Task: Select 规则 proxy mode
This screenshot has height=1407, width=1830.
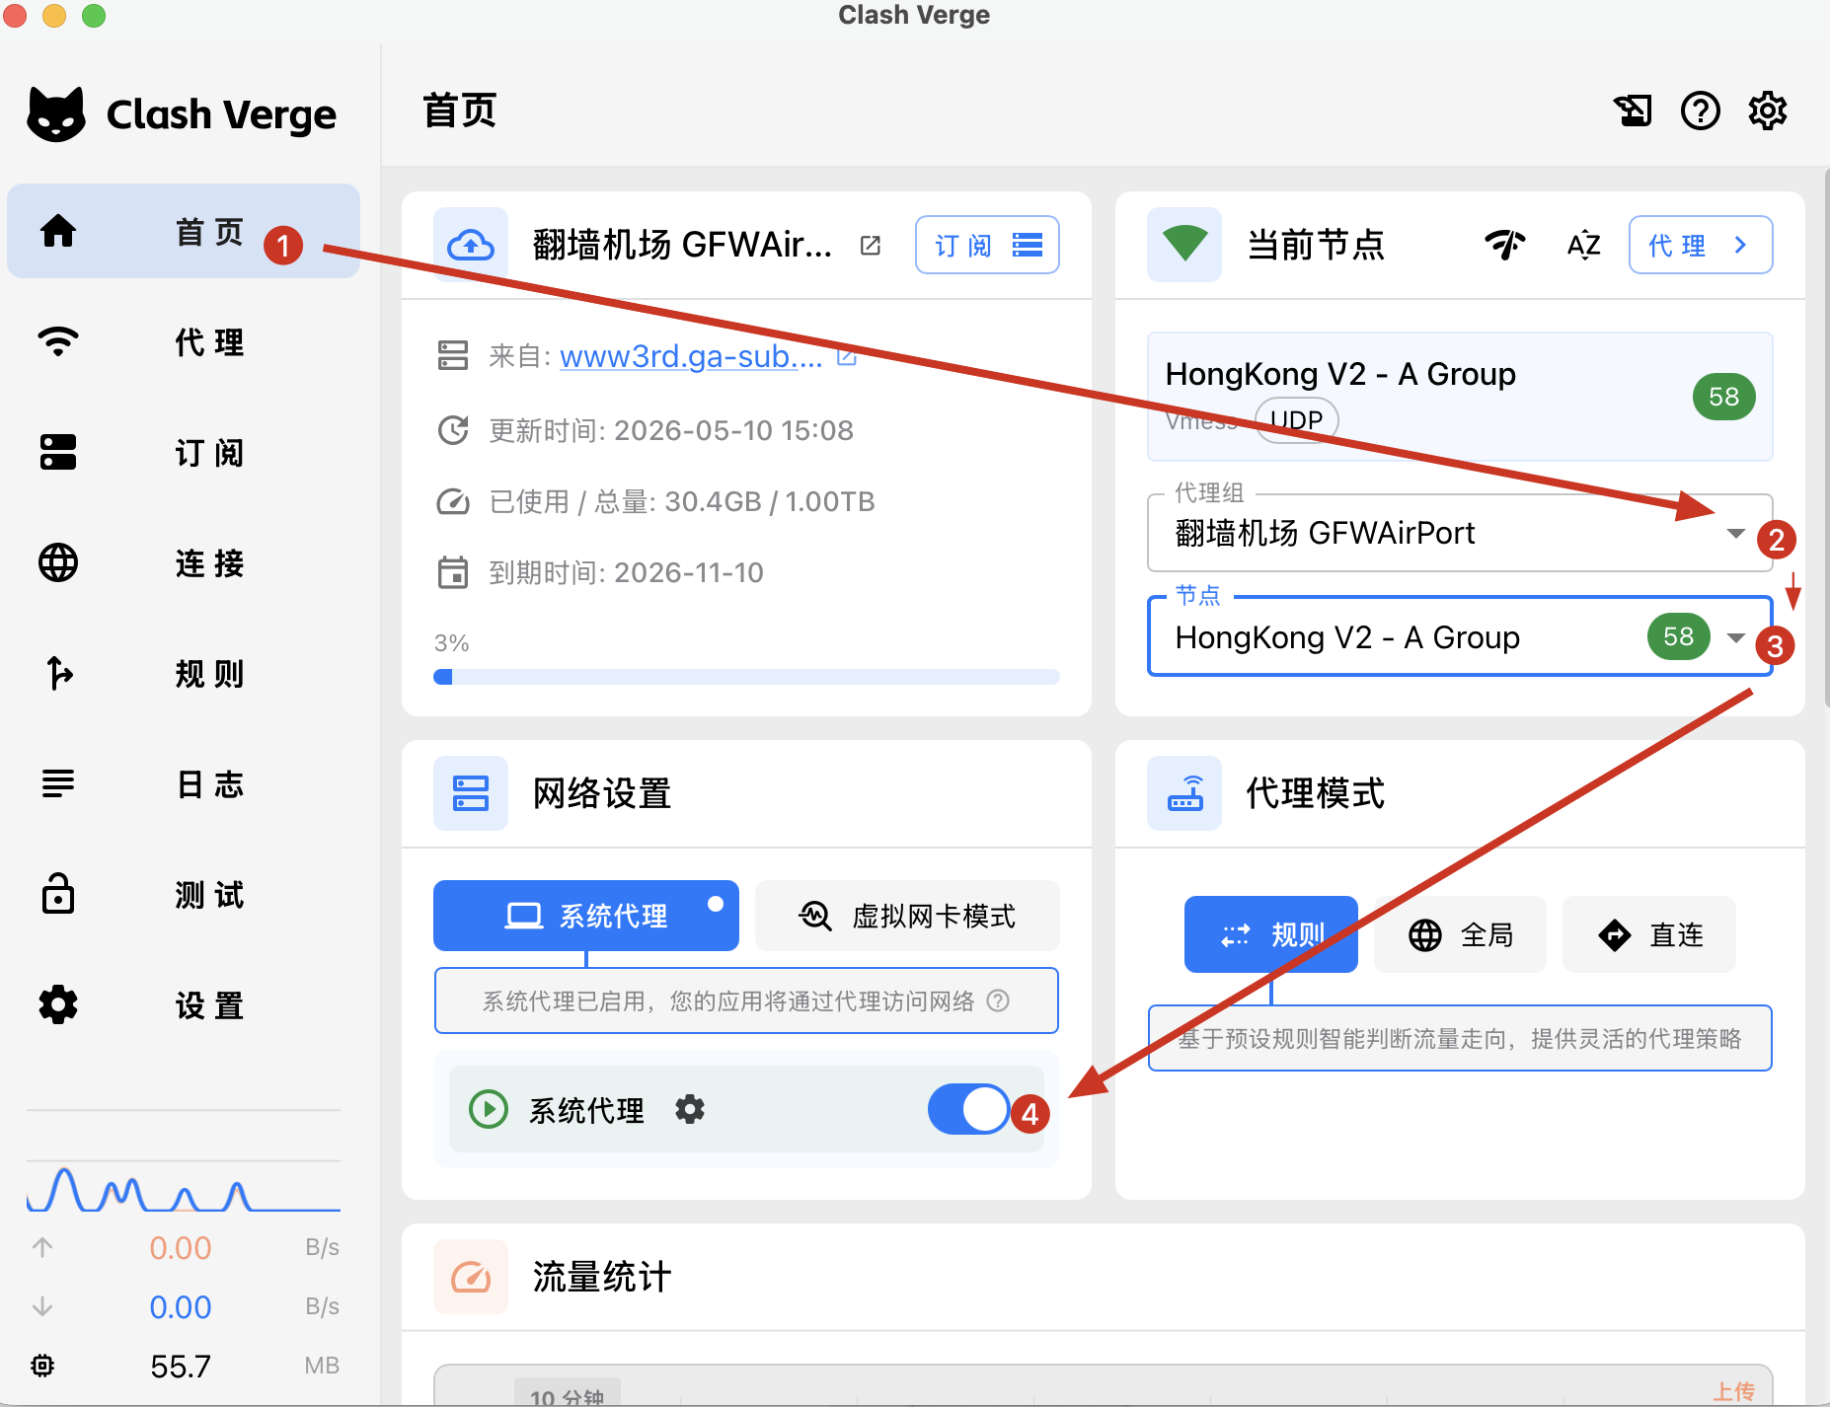Action: (x=1271, y=934)
